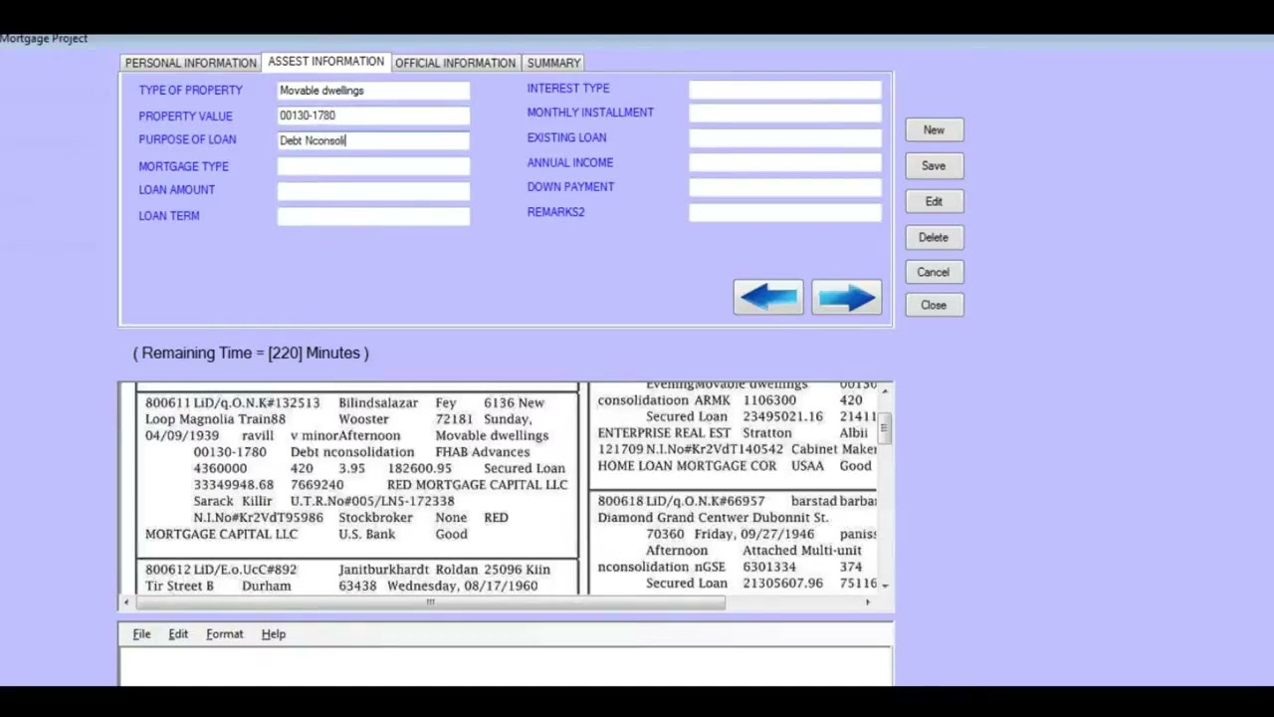This screenshot has width=1274, height=717.
Task: Select the Mortgage Type field
Action: point(373,166)
